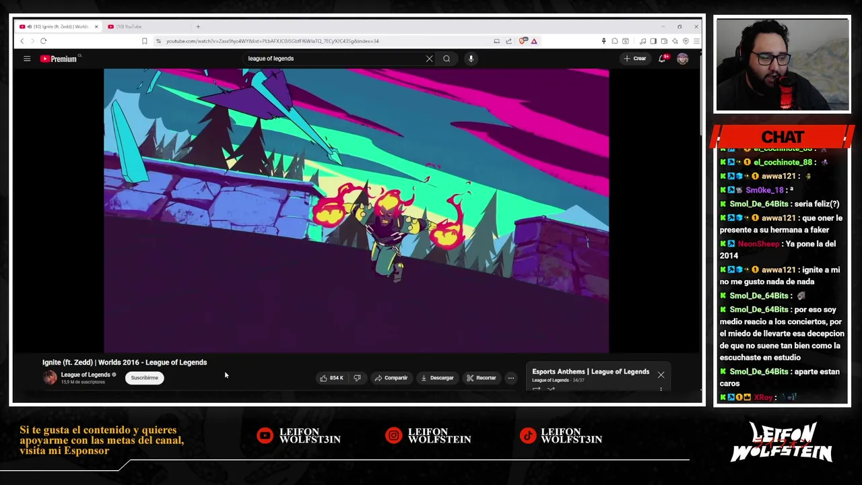
Task: Download the video with Descargar
Action: tap(437, 378)
